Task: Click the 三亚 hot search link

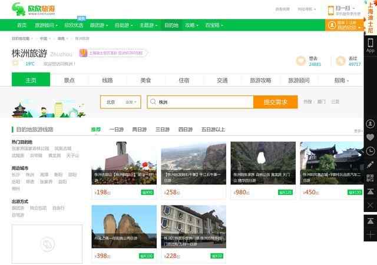Action: tap(335, 102)
